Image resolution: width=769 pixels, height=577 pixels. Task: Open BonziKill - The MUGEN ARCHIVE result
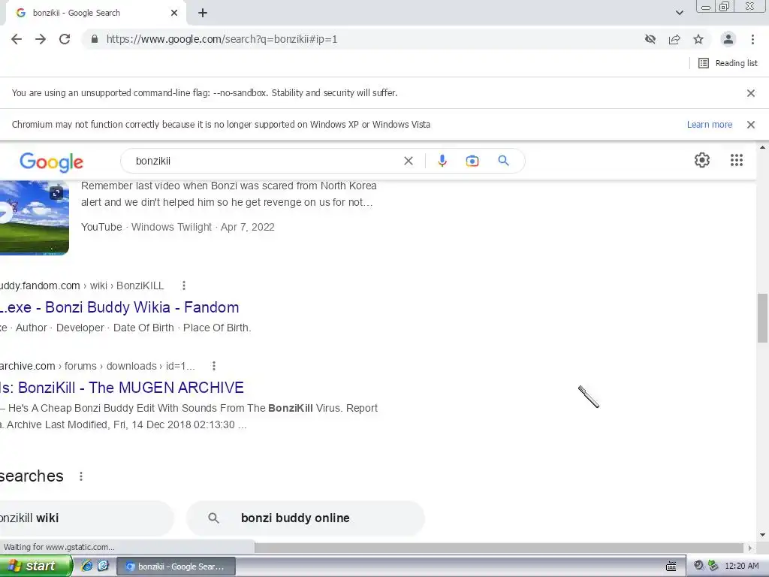(122, 388)
